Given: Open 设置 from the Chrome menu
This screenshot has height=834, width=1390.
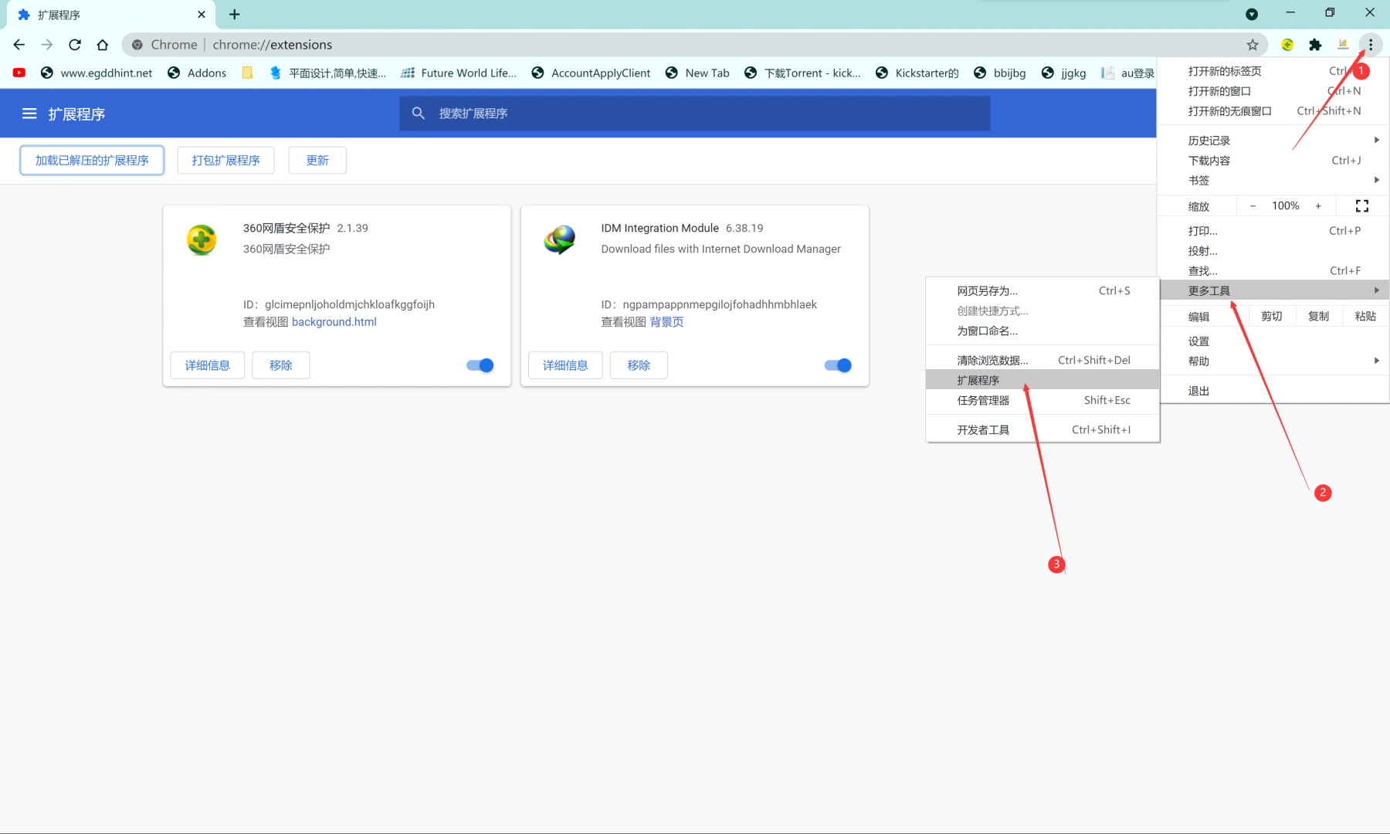Looking at the screenshot, I should pos(1274,341).
